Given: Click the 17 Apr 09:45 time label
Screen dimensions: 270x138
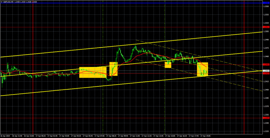Looking at the screenshot, I should (x=123, y=136).
